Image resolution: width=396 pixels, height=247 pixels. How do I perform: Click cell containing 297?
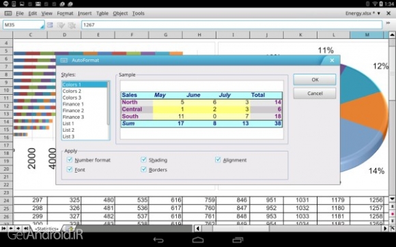[x=30, y=201]
